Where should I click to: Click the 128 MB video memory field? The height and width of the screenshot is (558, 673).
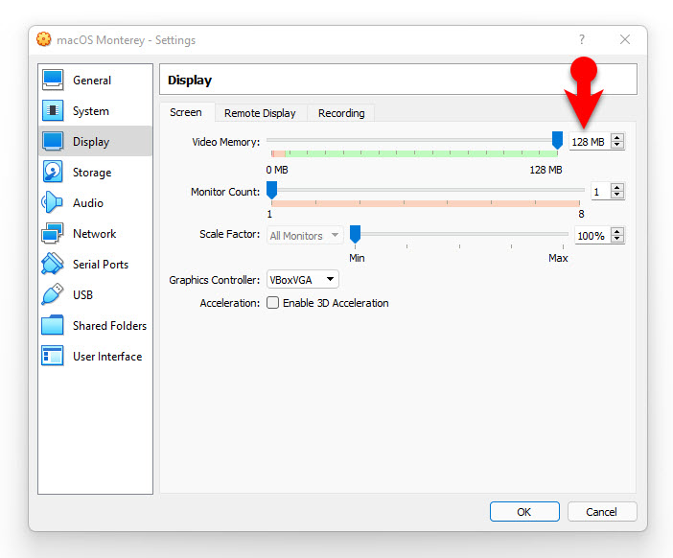[590, 141]
